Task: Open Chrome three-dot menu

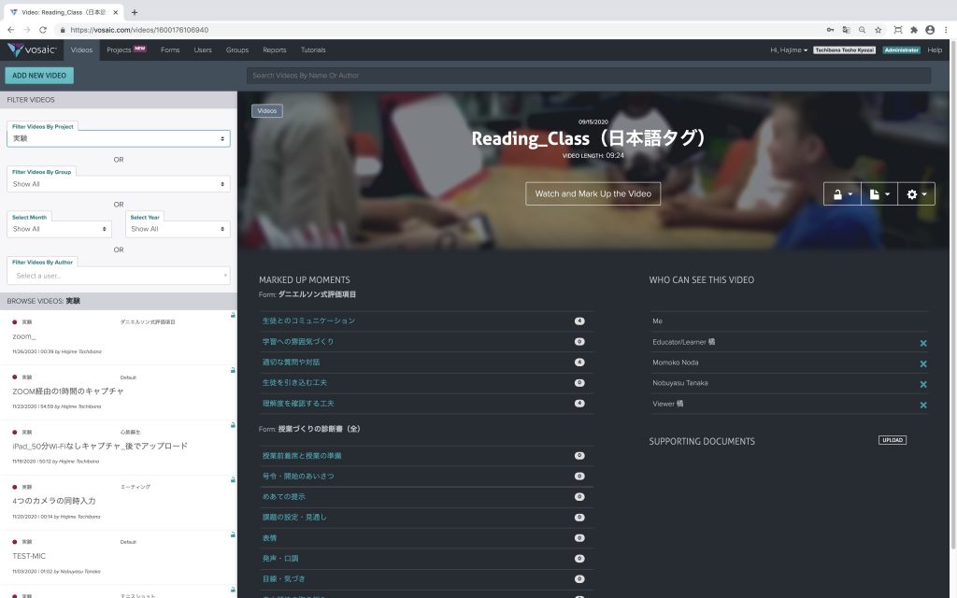Action: coord(947,29)
